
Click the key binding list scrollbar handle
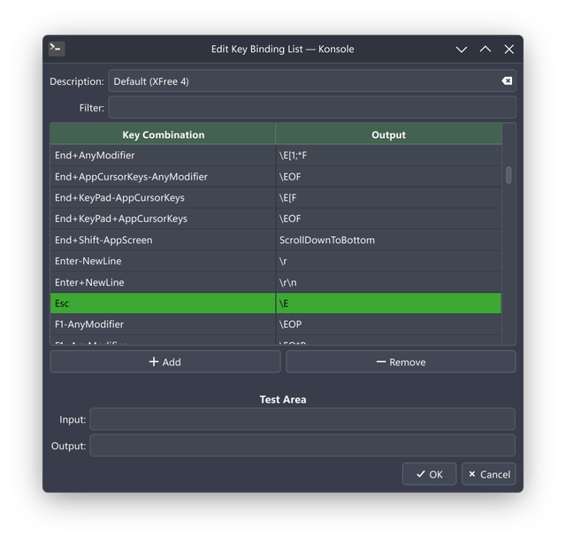pos(509,175)
